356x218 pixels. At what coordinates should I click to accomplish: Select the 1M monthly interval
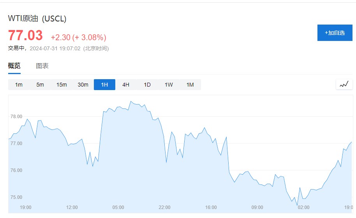(x=190, y=85)
